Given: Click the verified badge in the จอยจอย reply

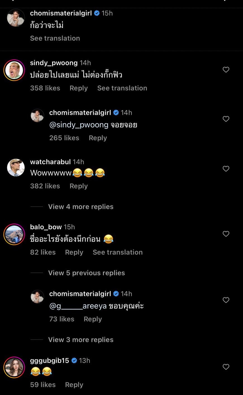Looking at the screenshot, I should (x=116, y=113).
